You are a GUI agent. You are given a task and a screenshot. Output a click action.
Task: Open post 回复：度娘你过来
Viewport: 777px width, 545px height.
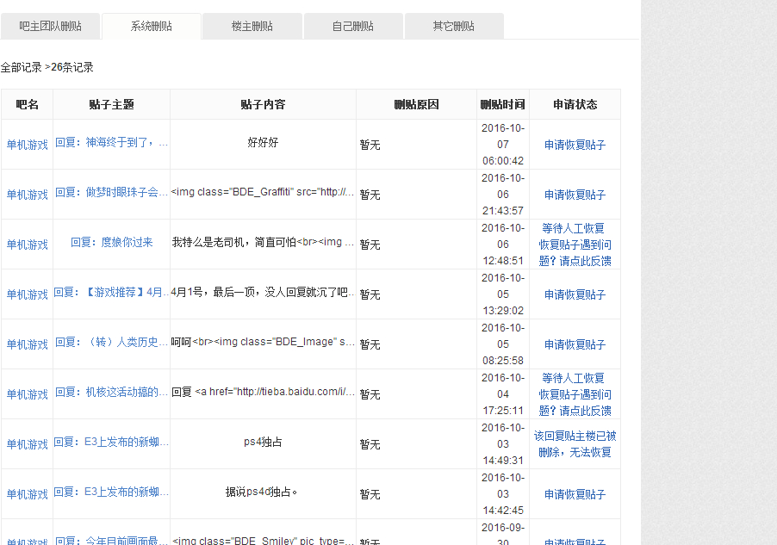click(111, 242)
